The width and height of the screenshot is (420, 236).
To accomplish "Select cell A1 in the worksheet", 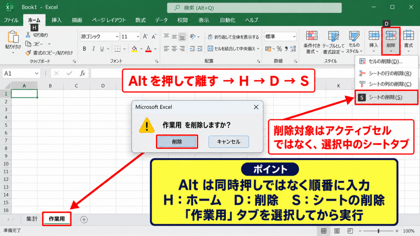I will coord(24,94).
